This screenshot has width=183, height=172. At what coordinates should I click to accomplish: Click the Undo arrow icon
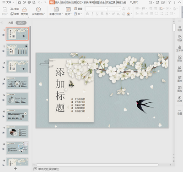pyautogui.click(x=39, y=2)
